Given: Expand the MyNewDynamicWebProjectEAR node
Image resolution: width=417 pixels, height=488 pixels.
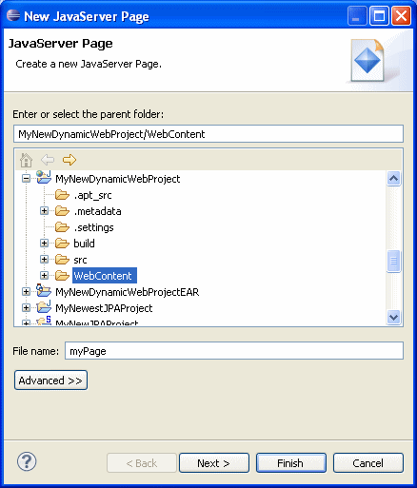Looking at the screenshot, I should 27,292.
